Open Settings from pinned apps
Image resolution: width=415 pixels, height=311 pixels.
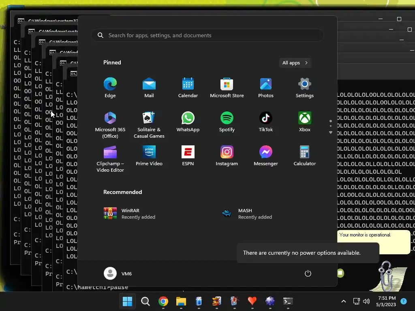click(305, 88)
